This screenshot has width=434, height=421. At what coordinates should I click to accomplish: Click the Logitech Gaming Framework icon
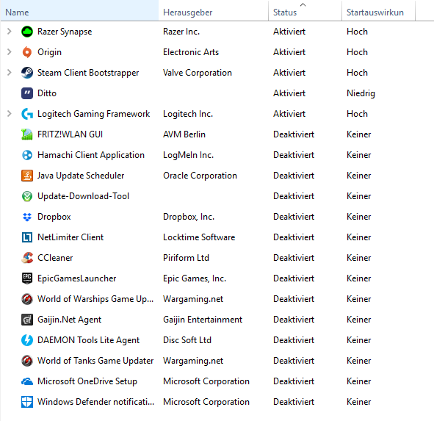27,114
